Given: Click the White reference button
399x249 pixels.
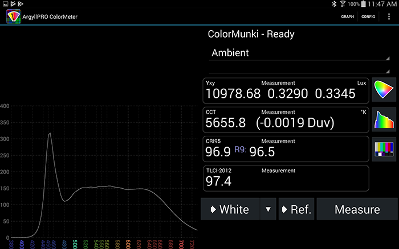Looking at the screenshot, I should pyautogui.click(x=230, y=209).
